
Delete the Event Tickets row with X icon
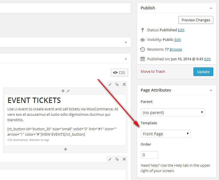[x=124, y=84]
